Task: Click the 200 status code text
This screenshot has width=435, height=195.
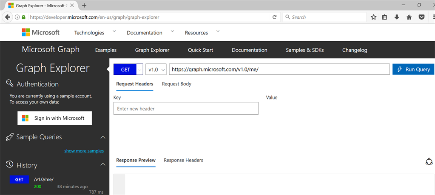Action: click(37, 187)
